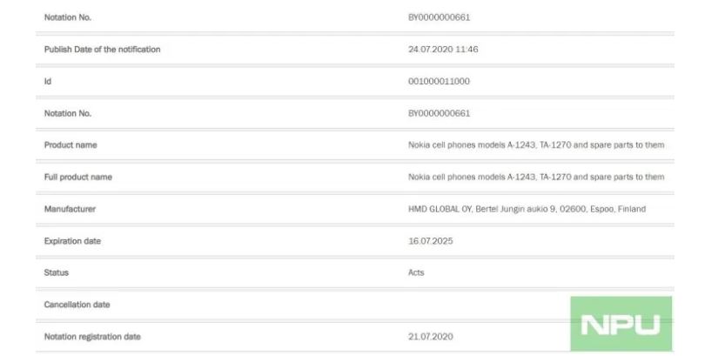Select the Full product name value text
The image size is (725, 356).
pyautogui.click(x=536, y=177)
